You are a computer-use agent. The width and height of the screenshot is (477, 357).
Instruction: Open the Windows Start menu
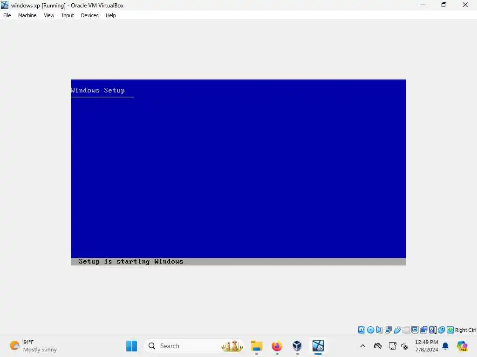point(131,346)
